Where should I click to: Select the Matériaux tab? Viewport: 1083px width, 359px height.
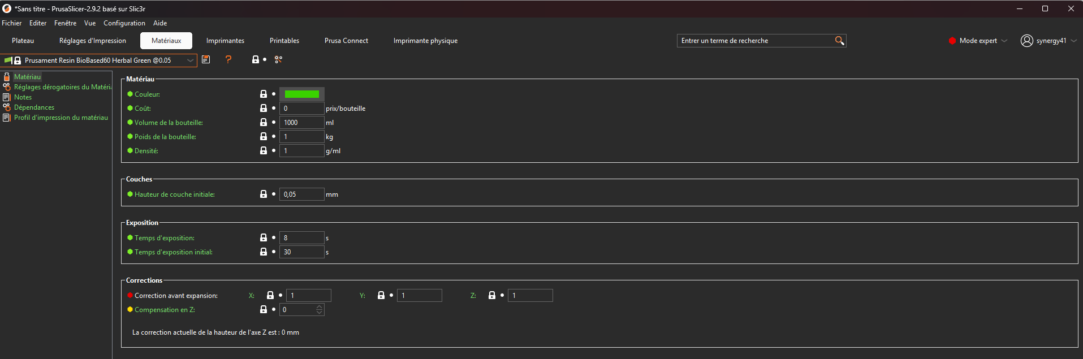166,41
